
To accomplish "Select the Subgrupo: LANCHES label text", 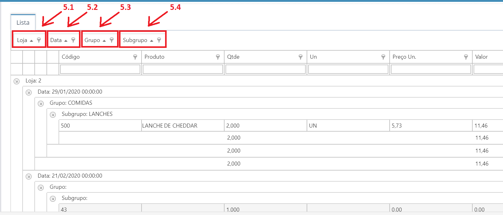I will point(87,114).
